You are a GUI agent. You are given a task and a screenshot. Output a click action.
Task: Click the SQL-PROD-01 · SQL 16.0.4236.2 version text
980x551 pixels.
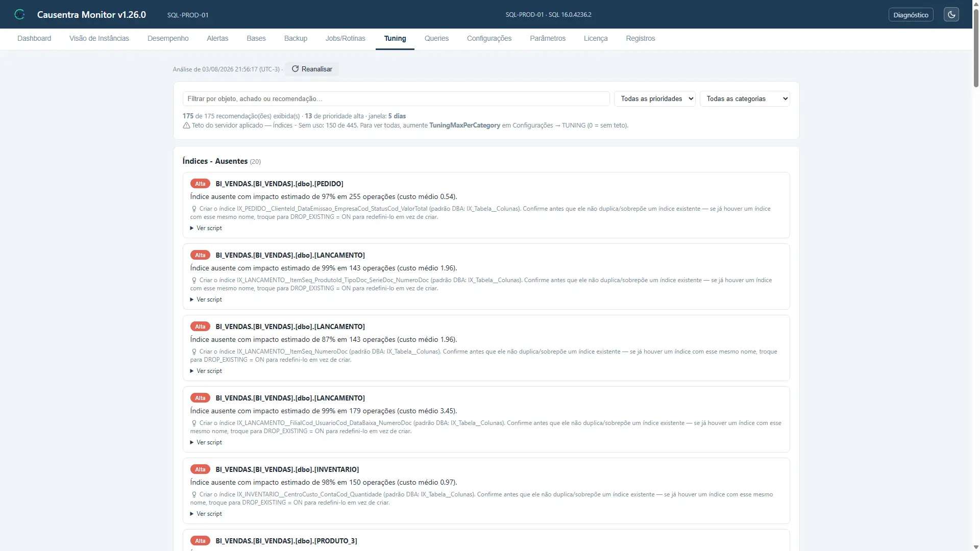[548, 15]
